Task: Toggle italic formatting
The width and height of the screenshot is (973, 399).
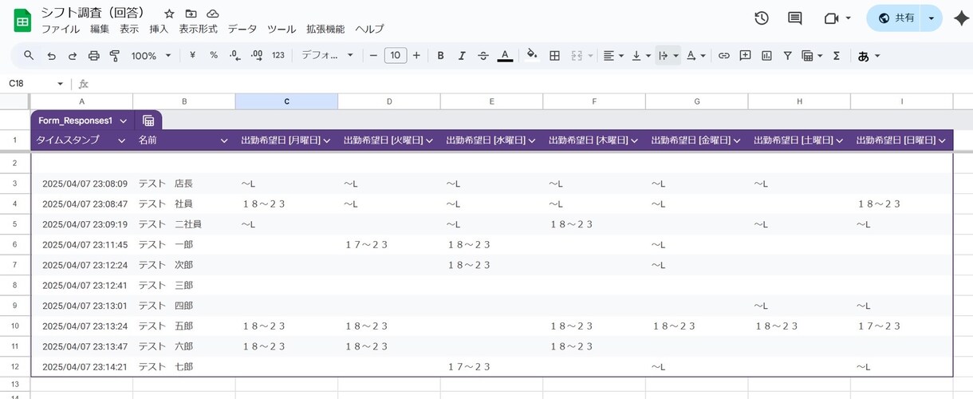Action: point(462,56)
